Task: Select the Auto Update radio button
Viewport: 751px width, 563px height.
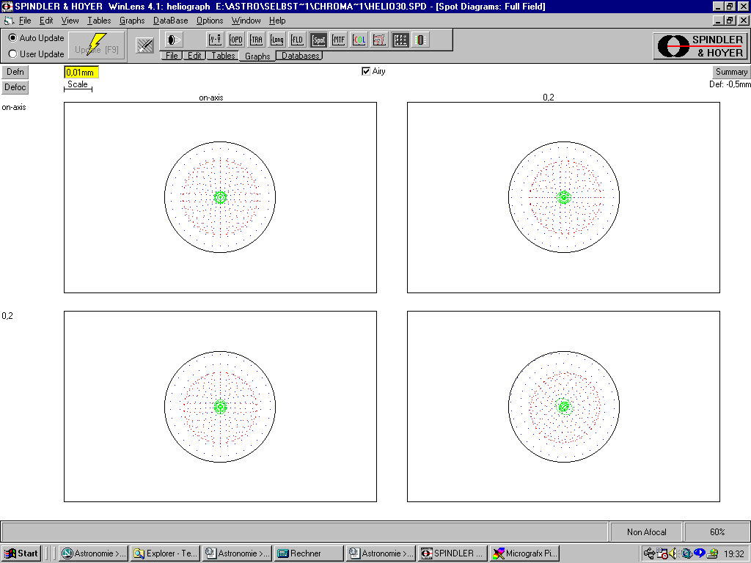Action: tap(13, 38)
